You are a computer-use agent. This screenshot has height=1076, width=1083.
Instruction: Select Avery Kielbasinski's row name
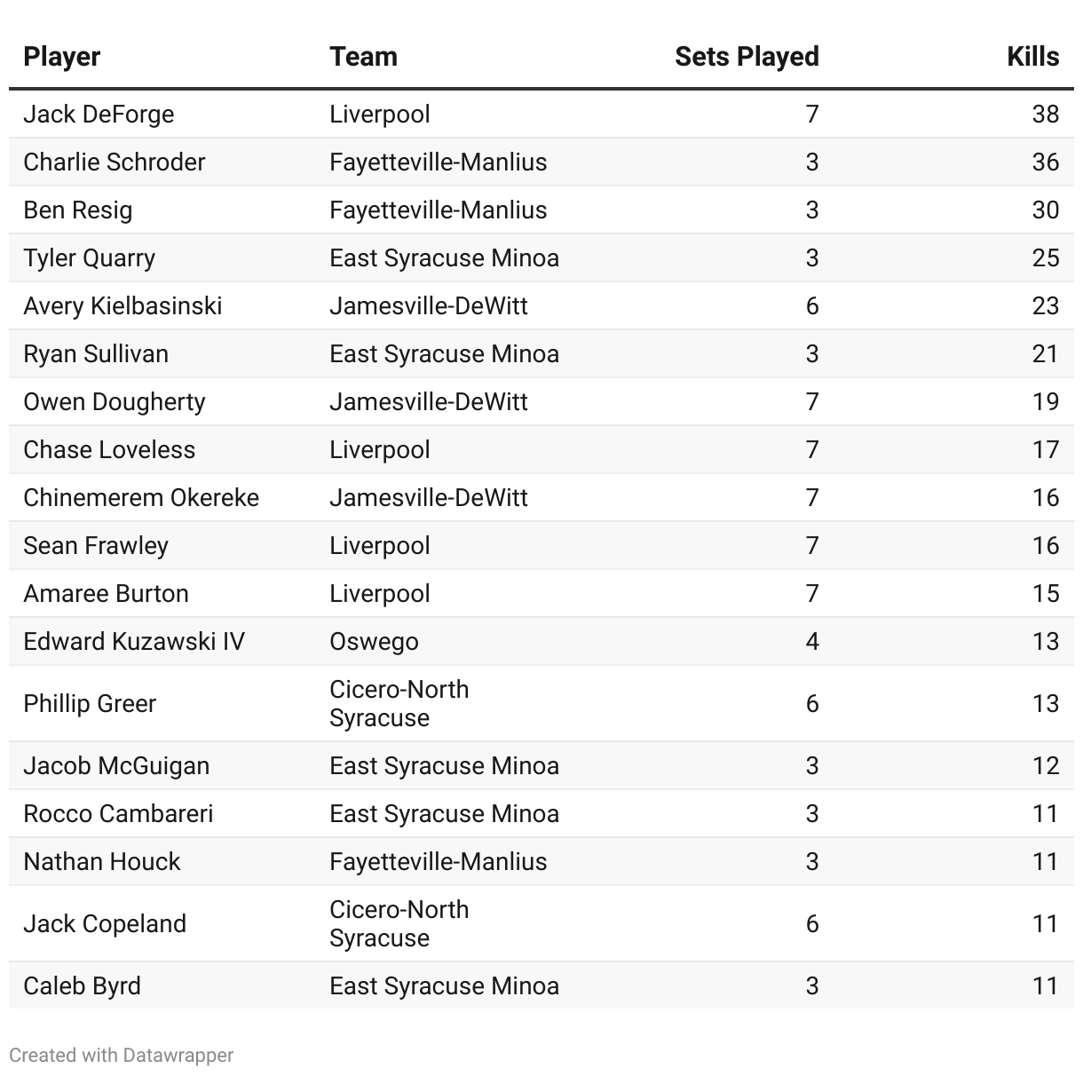point(123,306)
